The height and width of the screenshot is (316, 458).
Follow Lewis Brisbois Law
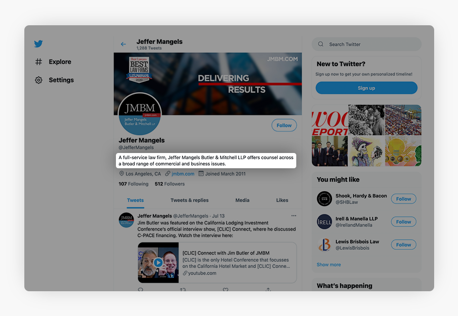click(x=404, y=245)
